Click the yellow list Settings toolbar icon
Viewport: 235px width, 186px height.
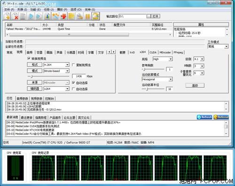point(71,16)
